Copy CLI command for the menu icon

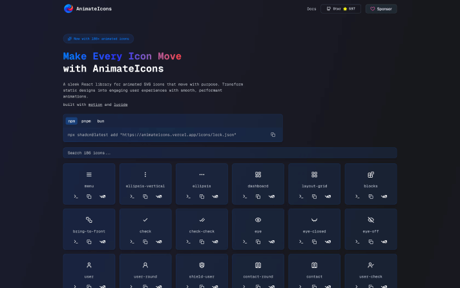point(76,196)
